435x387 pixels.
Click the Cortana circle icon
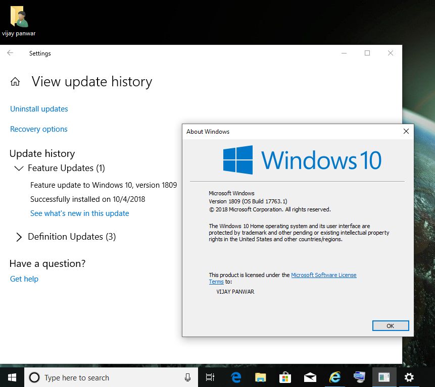click(35, 377)
